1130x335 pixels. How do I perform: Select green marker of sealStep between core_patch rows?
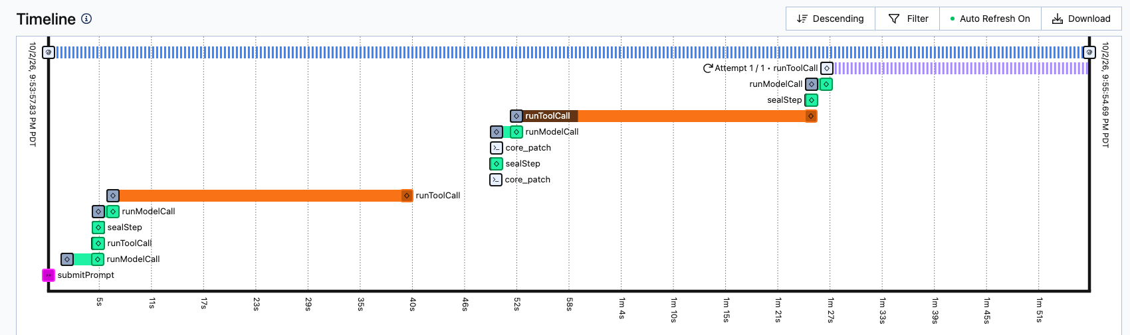pos(497,164)
